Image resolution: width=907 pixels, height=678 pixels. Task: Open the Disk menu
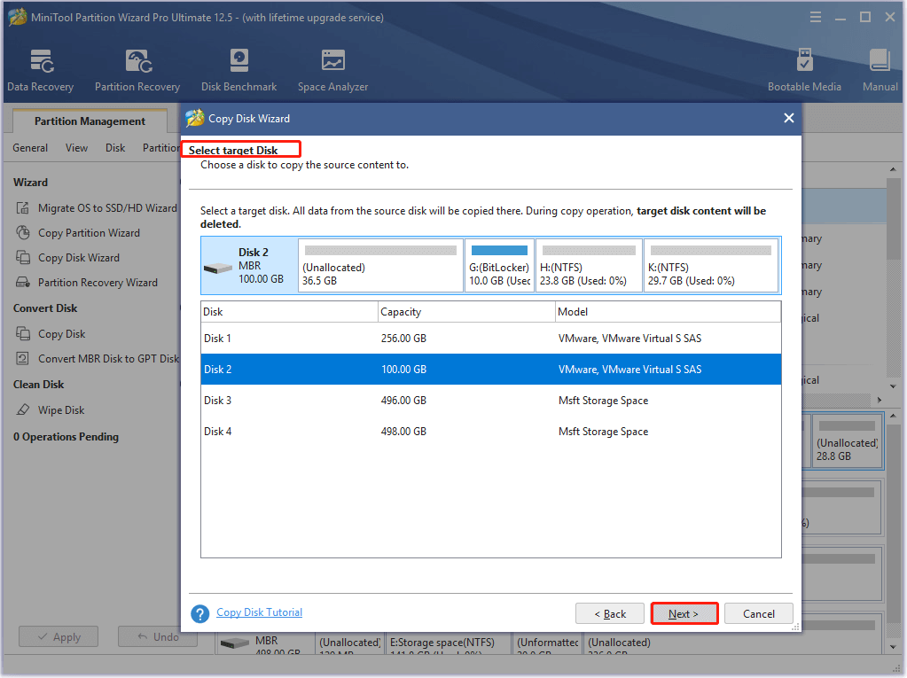(115, 148)
